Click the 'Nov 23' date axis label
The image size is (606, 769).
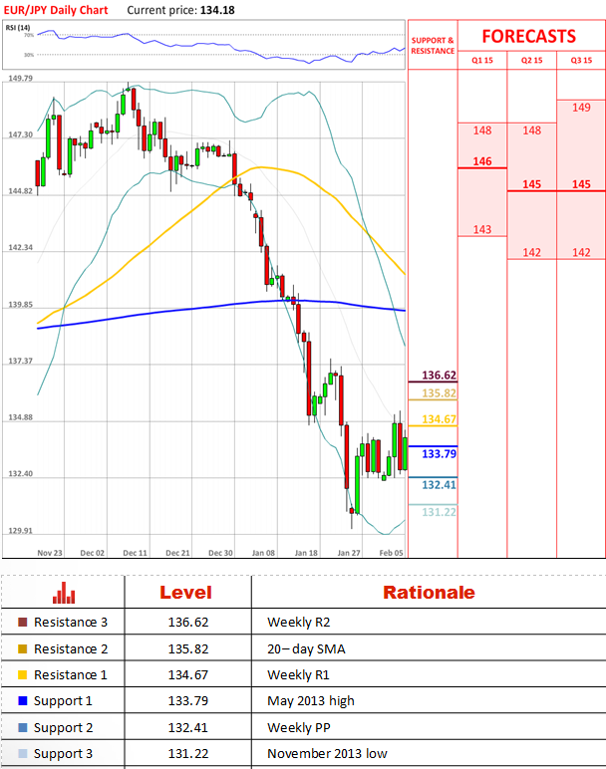(x=50, y=553)
